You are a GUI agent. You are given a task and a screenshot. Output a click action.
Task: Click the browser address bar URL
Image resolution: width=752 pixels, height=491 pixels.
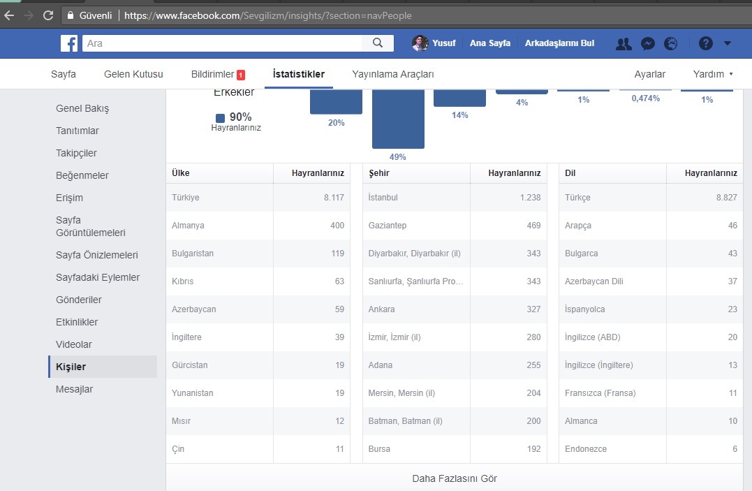point(267,15)
